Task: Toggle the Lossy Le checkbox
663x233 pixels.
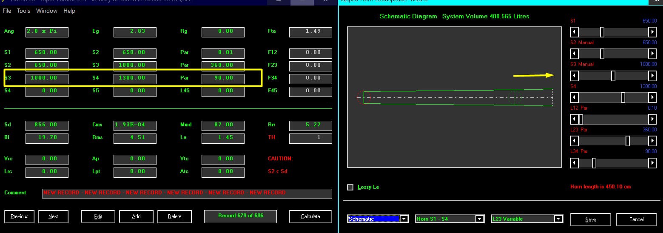Action: (x=350, y=187)
